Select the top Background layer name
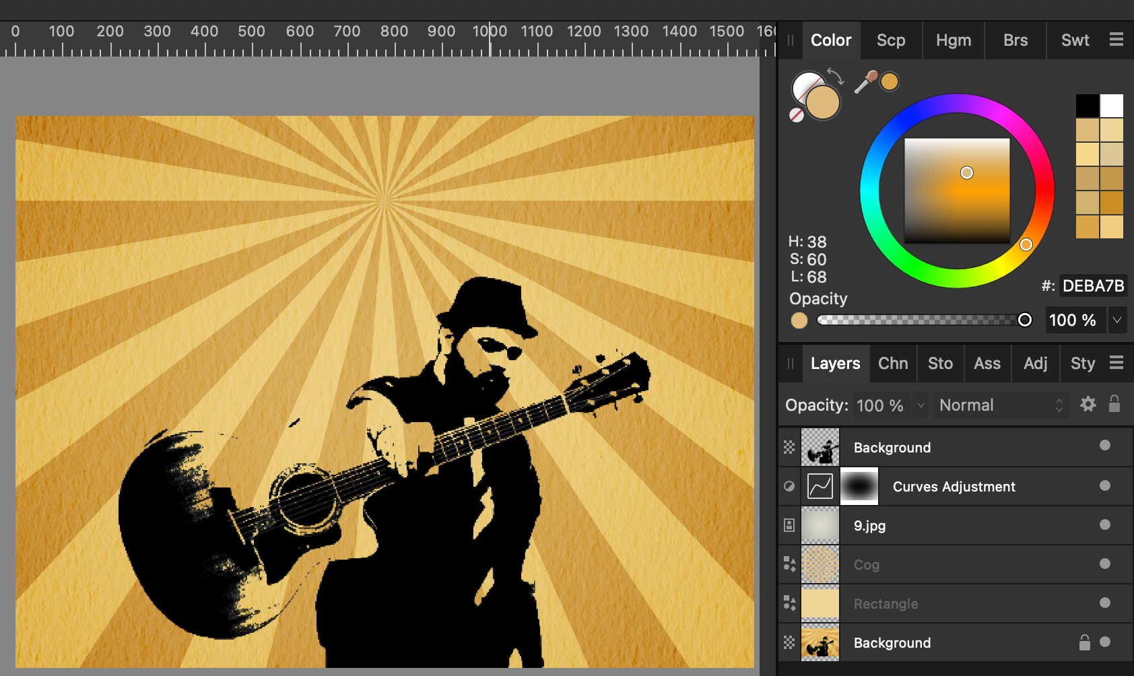The height and width of the screenshot is (676, 1134). [892, 448]
